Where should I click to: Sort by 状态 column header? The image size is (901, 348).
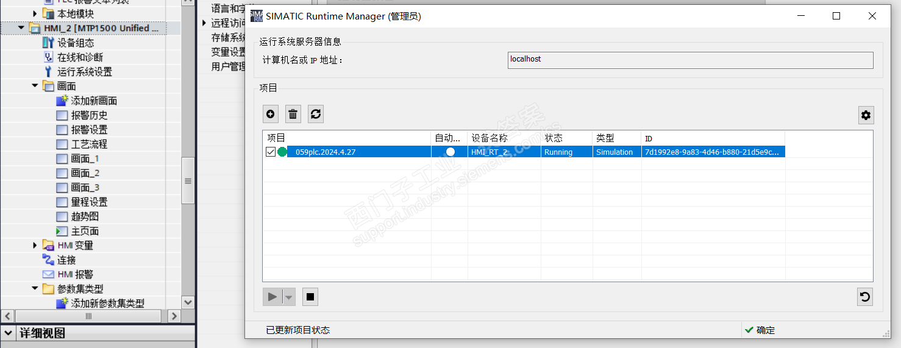click(x=568, y=138)
